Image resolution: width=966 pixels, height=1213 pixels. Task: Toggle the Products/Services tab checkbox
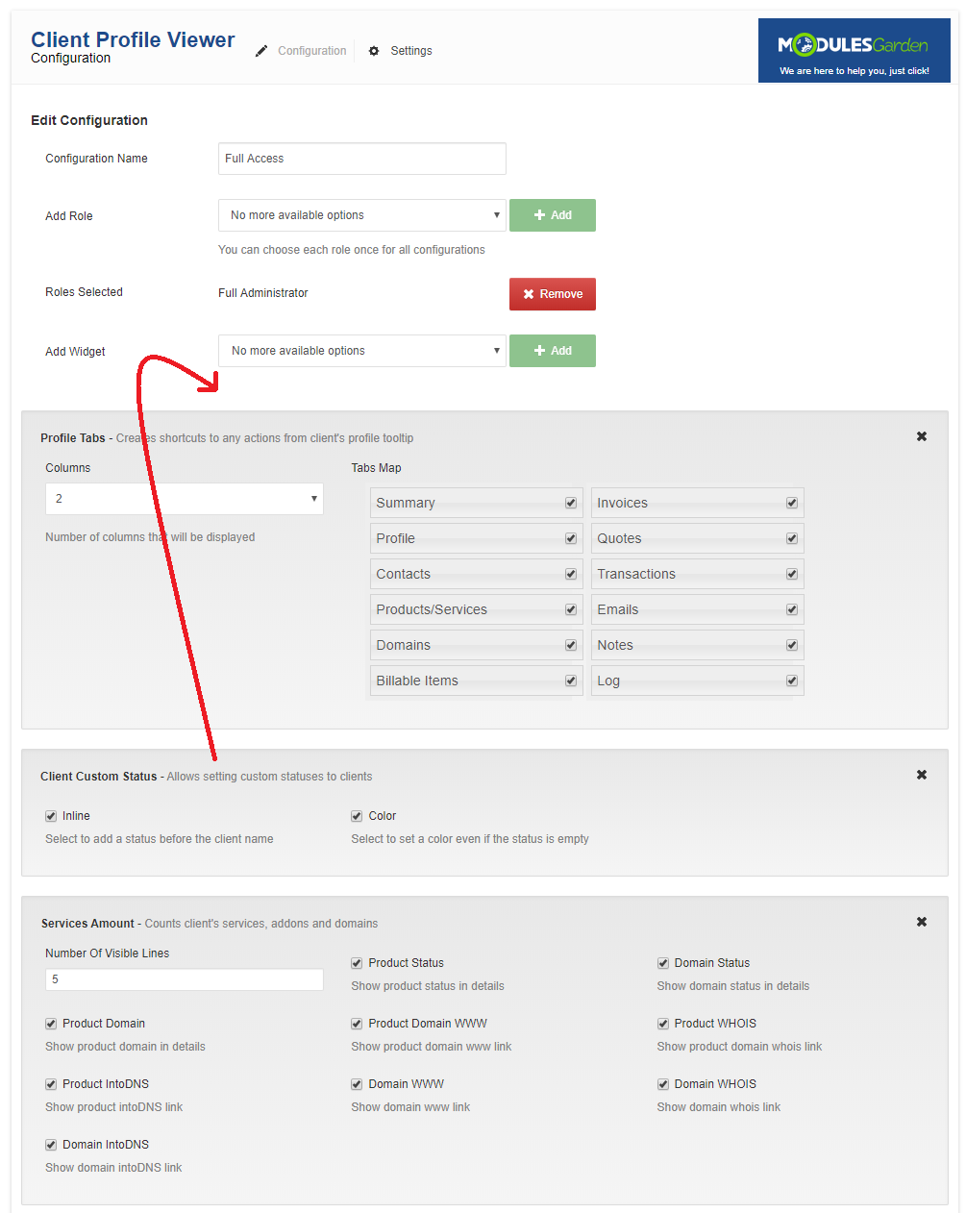point(571,609)
